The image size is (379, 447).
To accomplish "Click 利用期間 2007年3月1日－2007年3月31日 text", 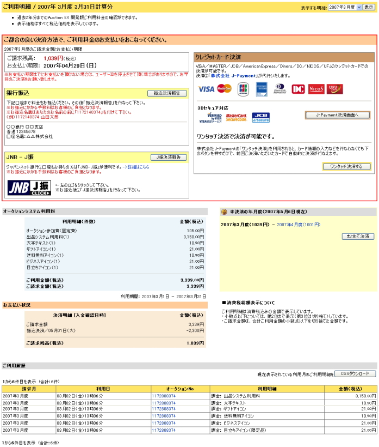I will pos(163,297).
